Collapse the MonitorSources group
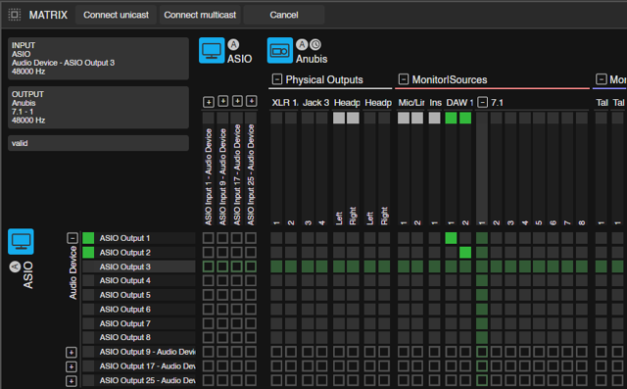Screen dimensions: 627x389 pos(404,79)
